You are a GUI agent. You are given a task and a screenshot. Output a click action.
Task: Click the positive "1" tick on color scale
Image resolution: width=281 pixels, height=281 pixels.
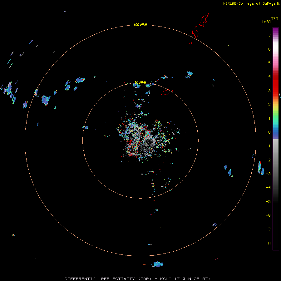tap(269, 118)
